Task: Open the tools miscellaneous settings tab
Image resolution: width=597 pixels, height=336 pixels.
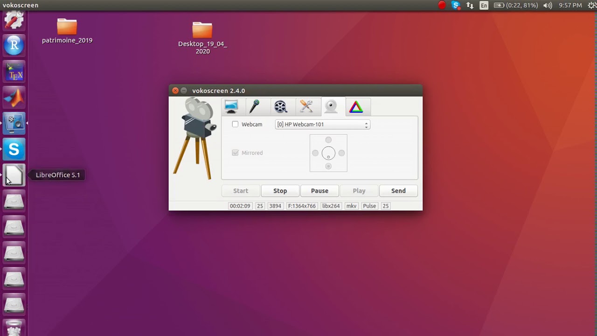Action: (x=306, y=107)
